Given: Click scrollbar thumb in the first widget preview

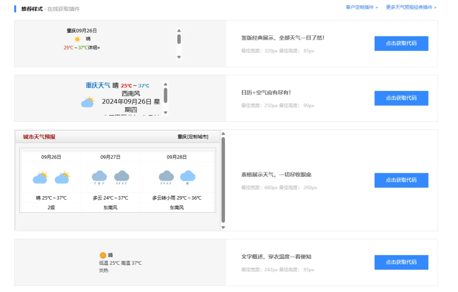Looking at the screenshot, I should [179, 39].
